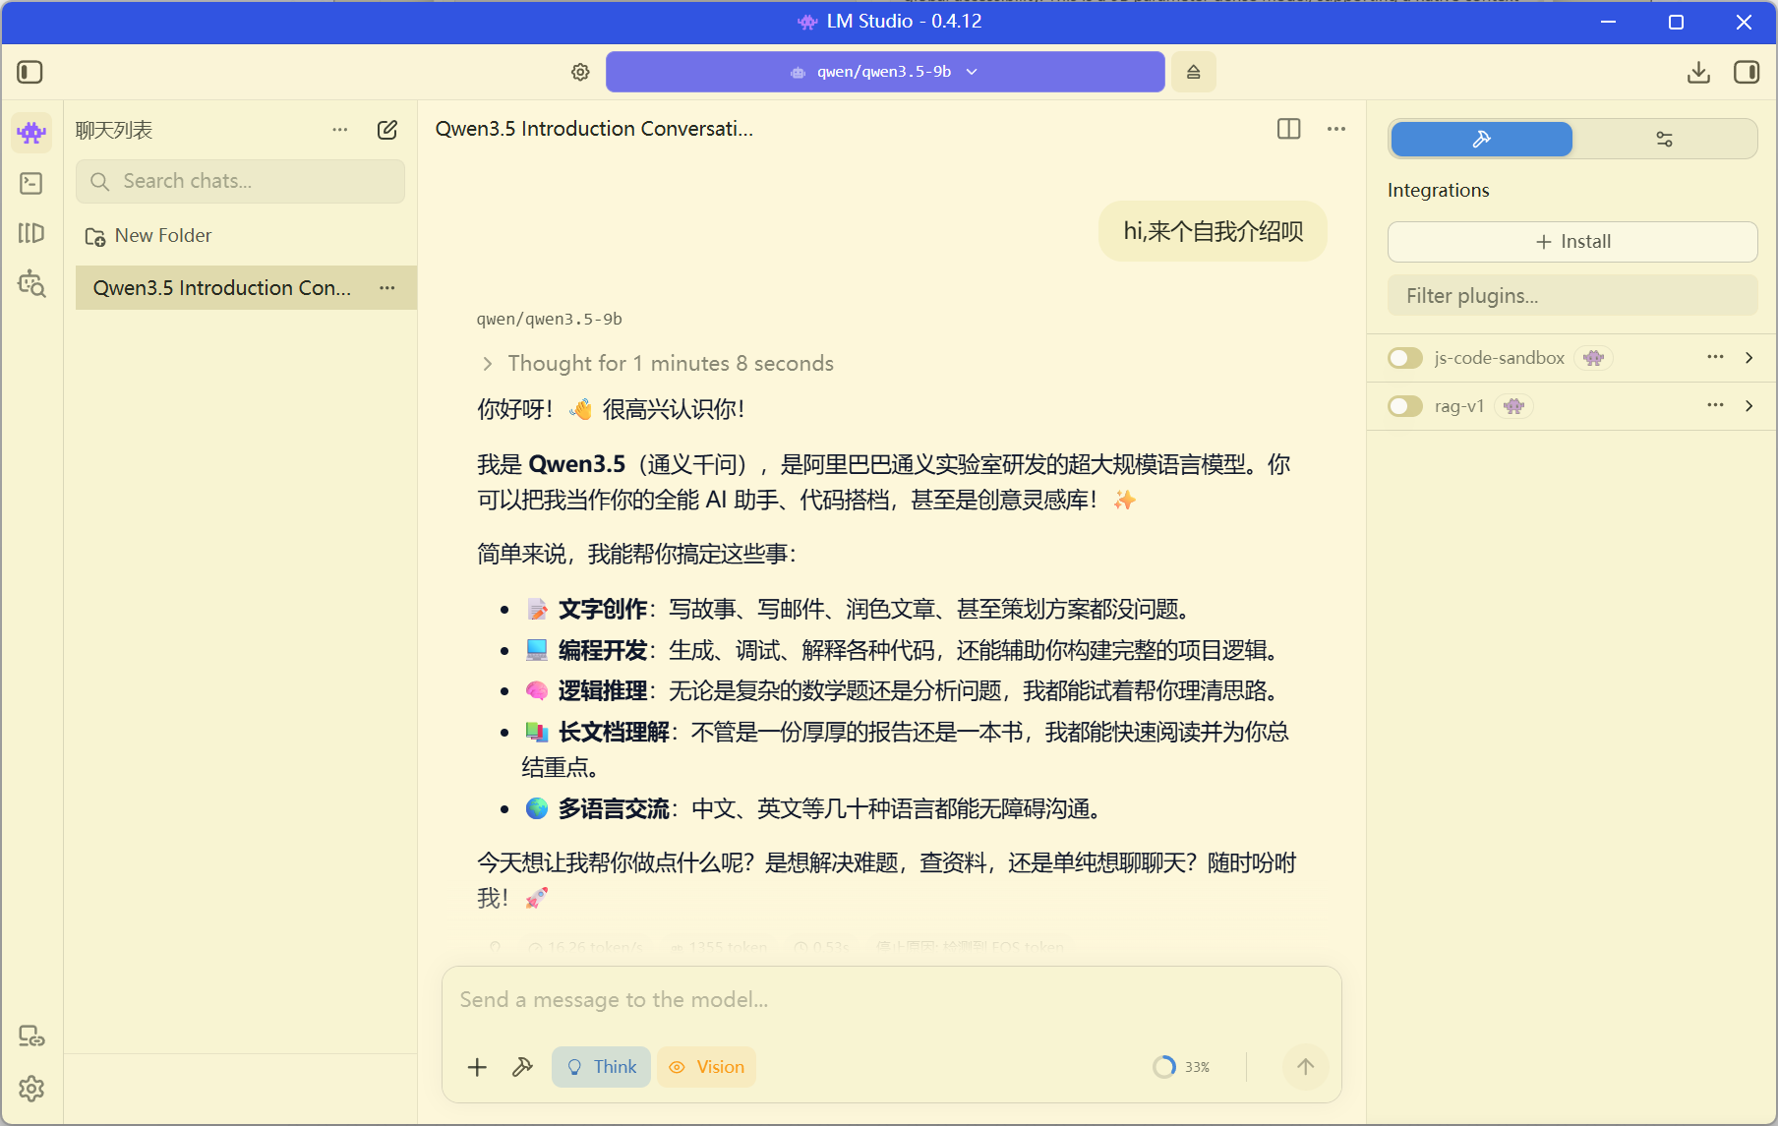Create a new chat with the compose icon
This screenshot has width=1778, height=1126.
click(387, 130)
